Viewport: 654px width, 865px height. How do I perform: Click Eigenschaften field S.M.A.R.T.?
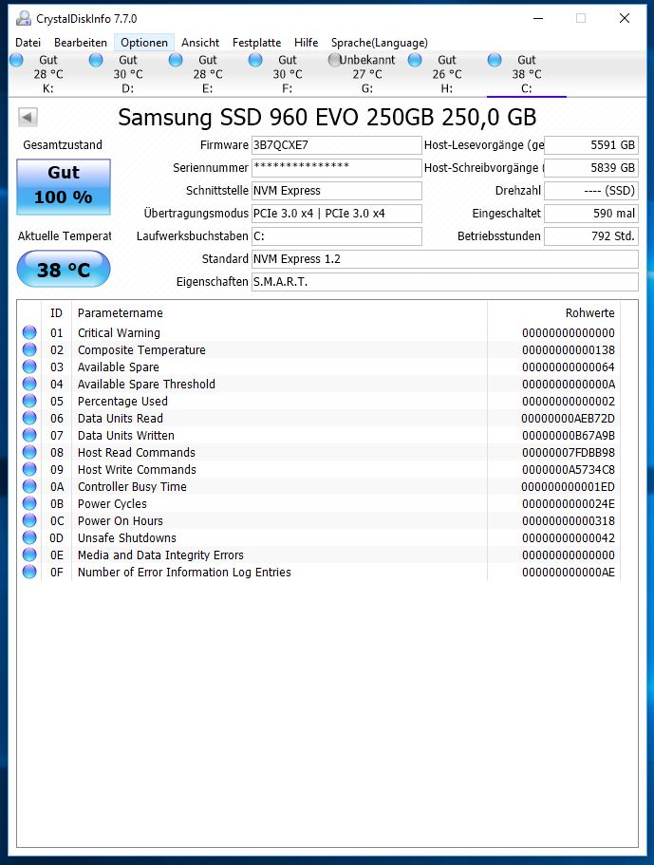[x=444, y=281]
